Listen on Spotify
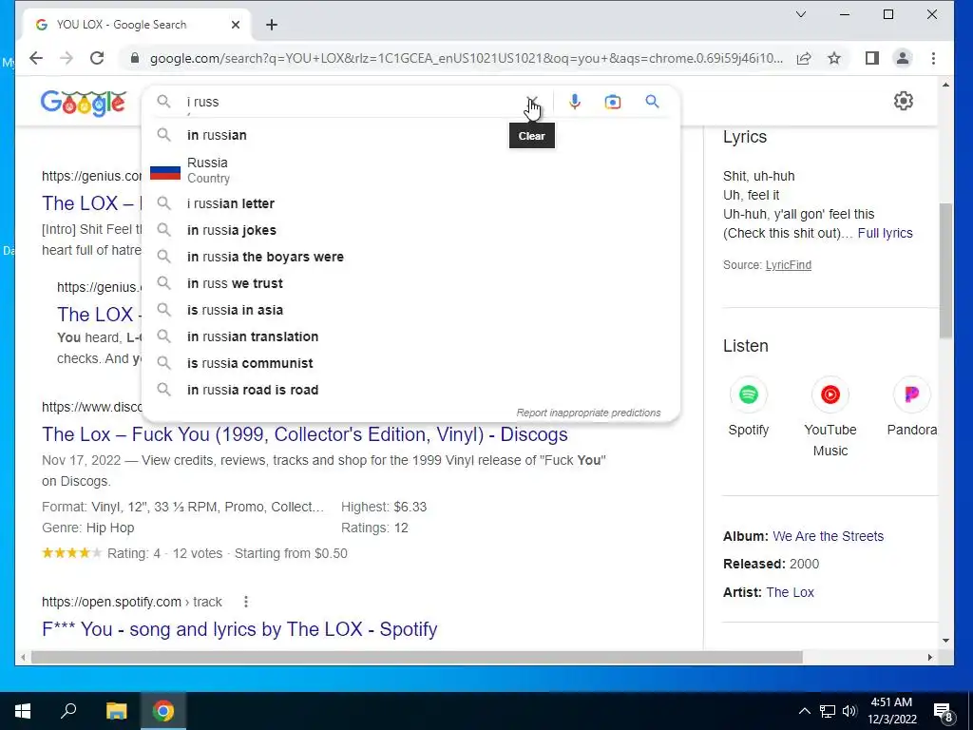The height and width of the screenshot is (730, 973). pyautogui.click(x=749, y=394)
